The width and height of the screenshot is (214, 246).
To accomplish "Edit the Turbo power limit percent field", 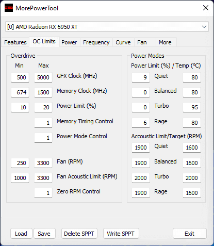I will click(141, 107).
